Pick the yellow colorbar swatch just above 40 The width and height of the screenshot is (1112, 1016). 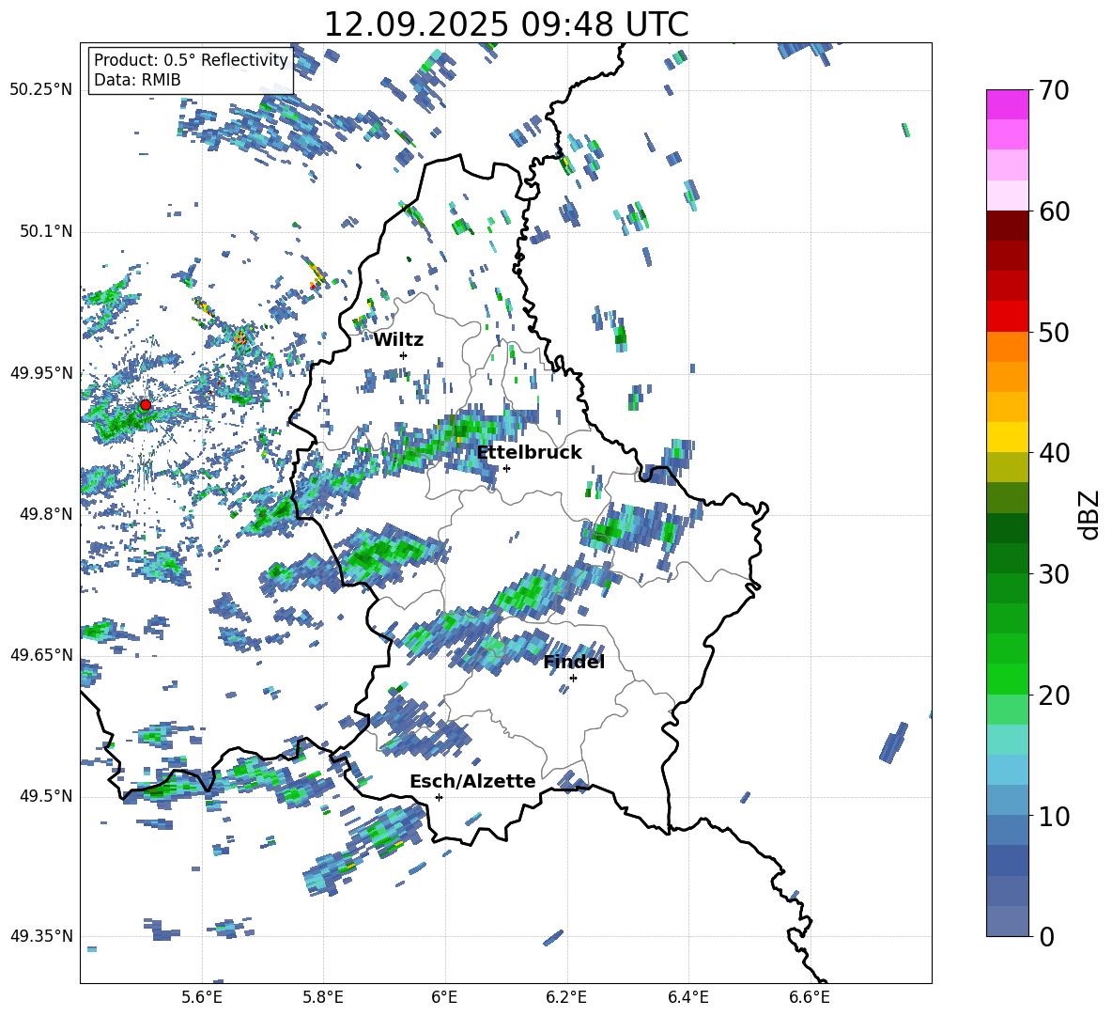(x=1007, y=437)
